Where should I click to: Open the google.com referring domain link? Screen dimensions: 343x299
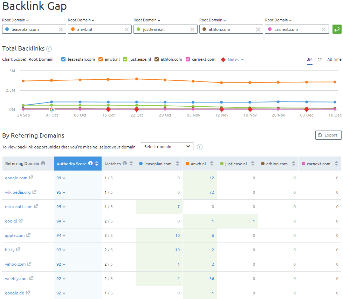coord(16,178)
